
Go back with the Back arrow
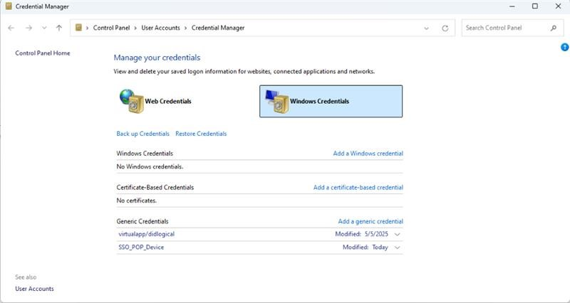point(11,28)
